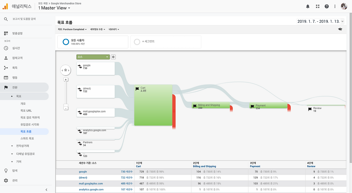Click the (direct) source node box

(x=95, y=92)
